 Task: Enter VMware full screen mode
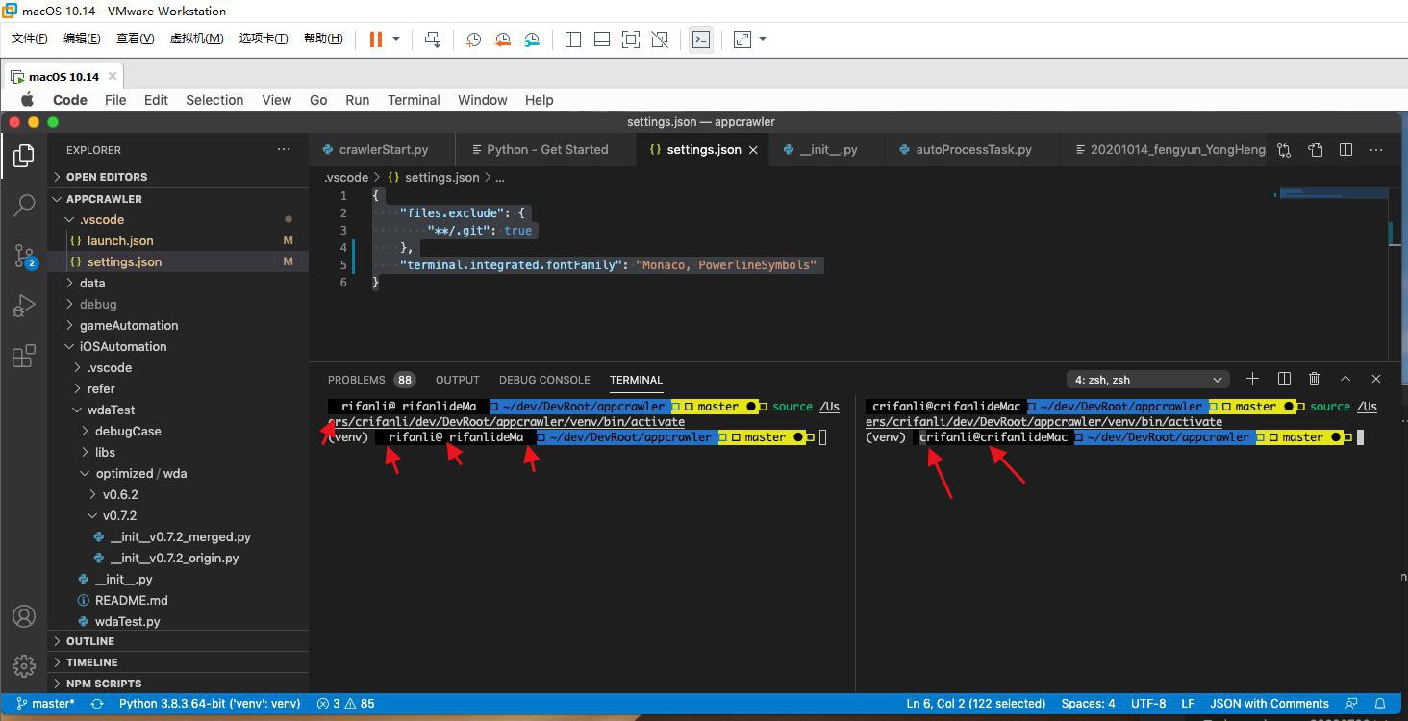631,39
